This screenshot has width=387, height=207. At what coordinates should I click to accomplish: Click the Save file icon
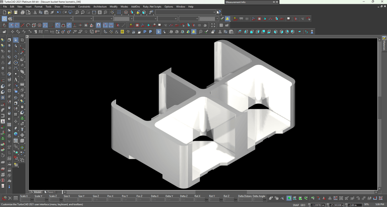point(15,12)
